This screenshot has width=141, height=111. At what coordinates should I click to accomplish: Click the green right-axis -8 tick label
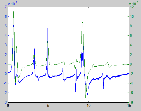(x=131, y=102)
